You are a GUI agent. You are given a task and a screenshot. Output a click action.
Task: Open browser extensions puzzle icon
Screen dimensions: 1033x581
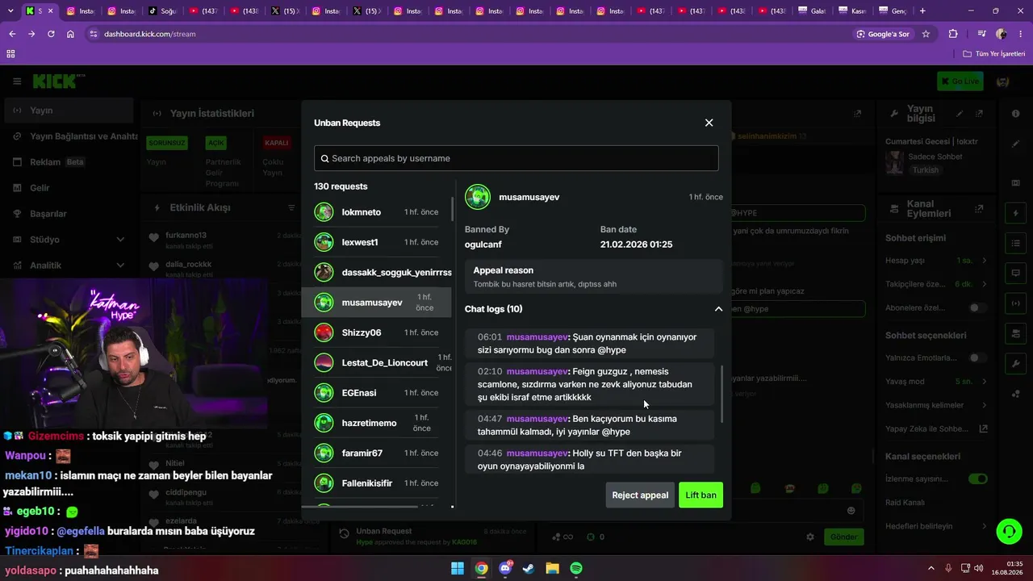point(953,34)
